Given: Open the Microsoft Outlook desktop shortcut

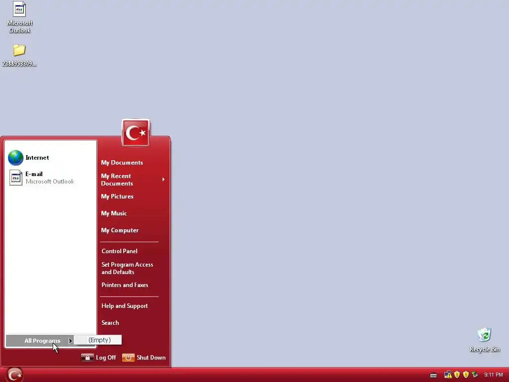Looking at the screenshot, I should (19, 17).
